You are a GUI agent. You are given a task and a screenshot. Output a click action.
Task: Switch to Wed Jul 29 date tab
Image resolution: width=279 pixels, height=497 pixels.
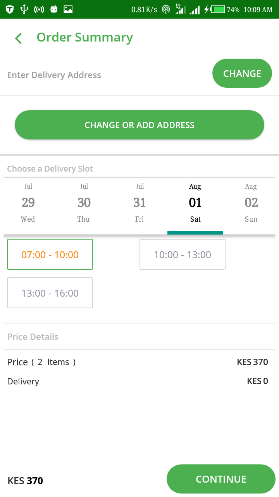[28, 203]
